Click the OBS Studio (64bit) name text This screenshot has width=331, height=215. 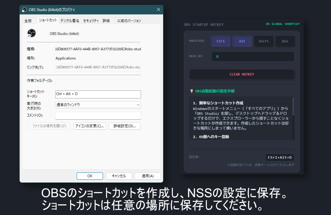pyautogui.click(x=64, y=34)
